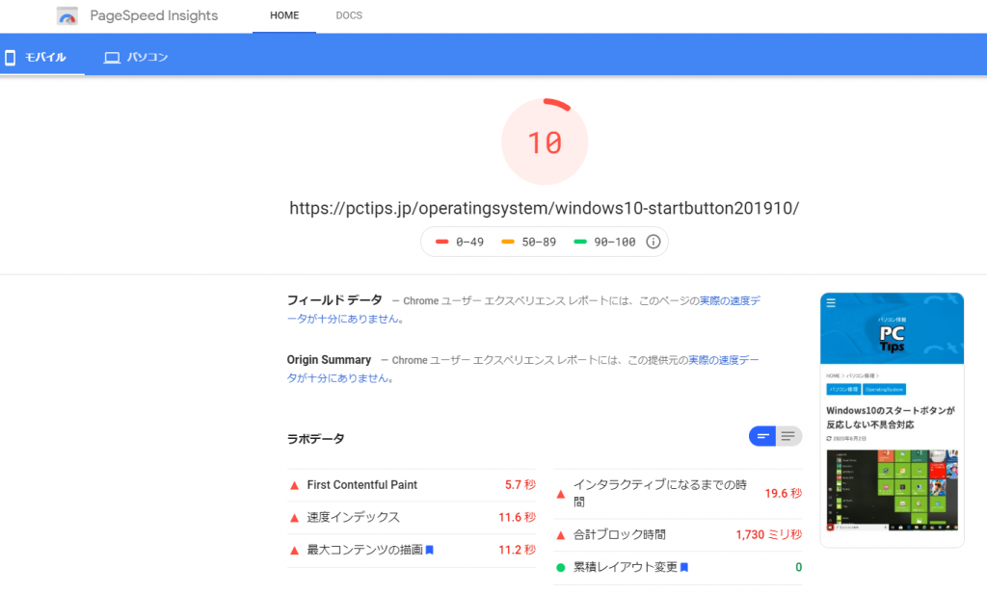Click the analyzed pctips.jp URL text

coord(545,208)
